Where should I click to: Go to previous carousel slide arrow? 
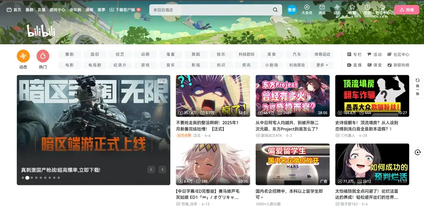151,170
